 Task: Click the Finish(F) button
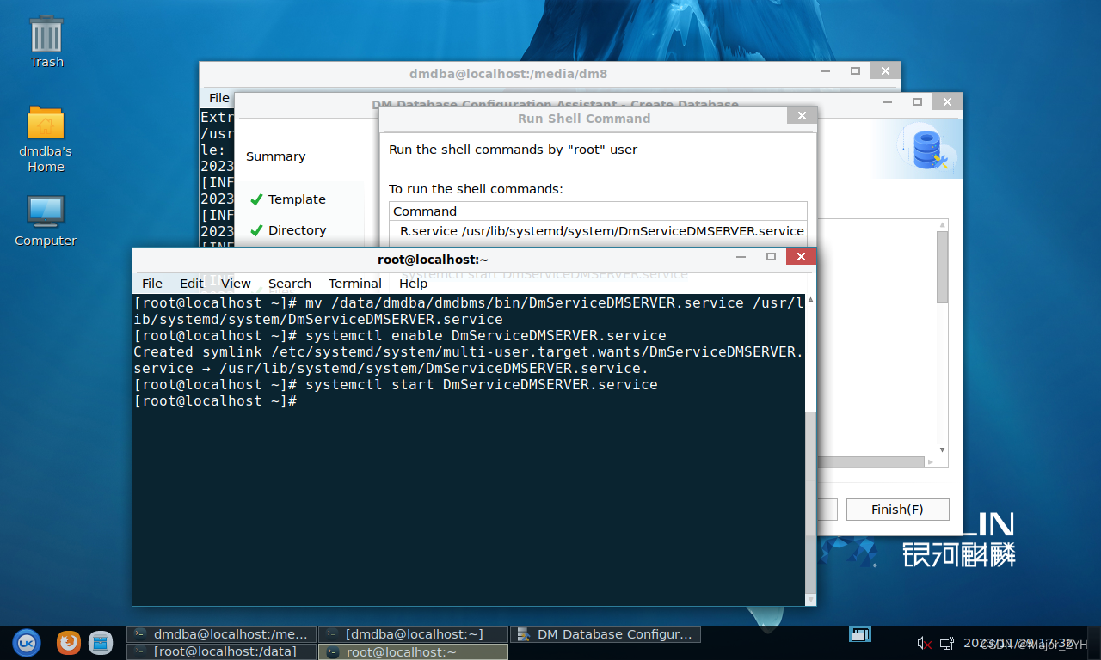tap(897, 510)
